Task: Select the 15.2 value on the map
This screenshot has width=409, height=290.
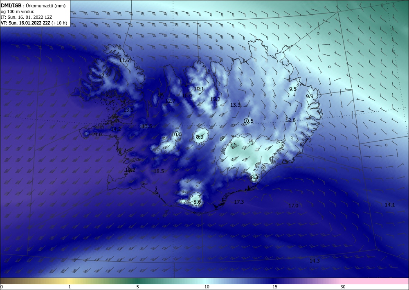Action: [215, 99]
